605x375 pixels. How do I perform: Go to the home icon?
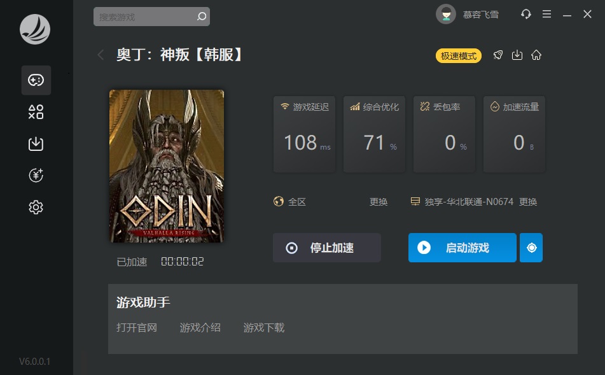536,55
